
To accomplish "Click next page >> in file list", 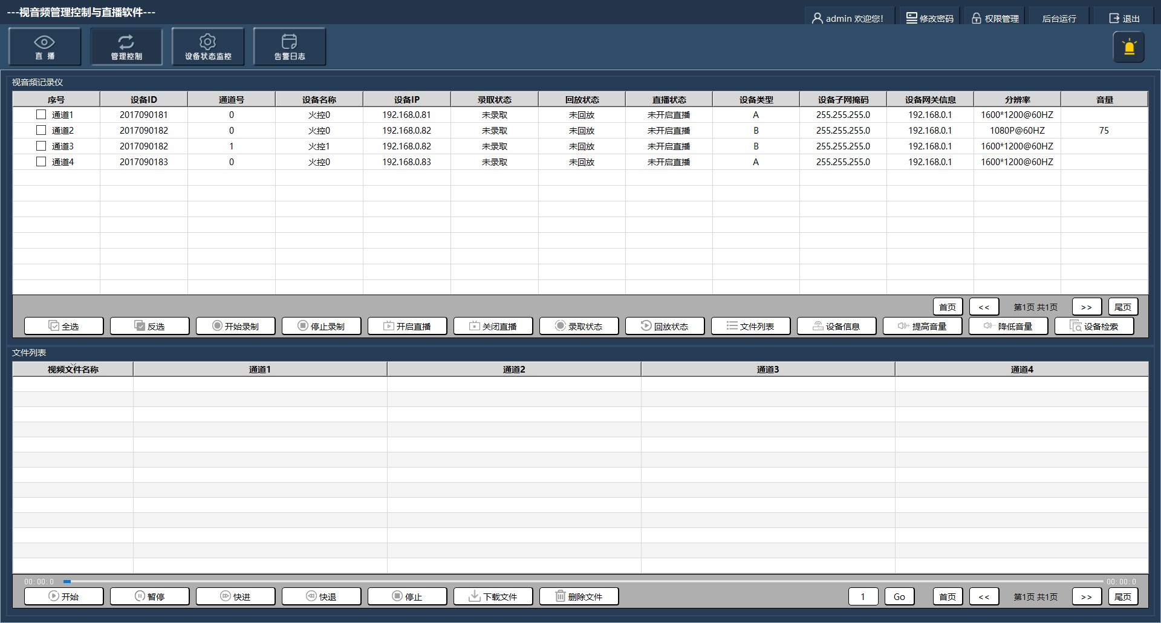I will (x=1087, y=596).
